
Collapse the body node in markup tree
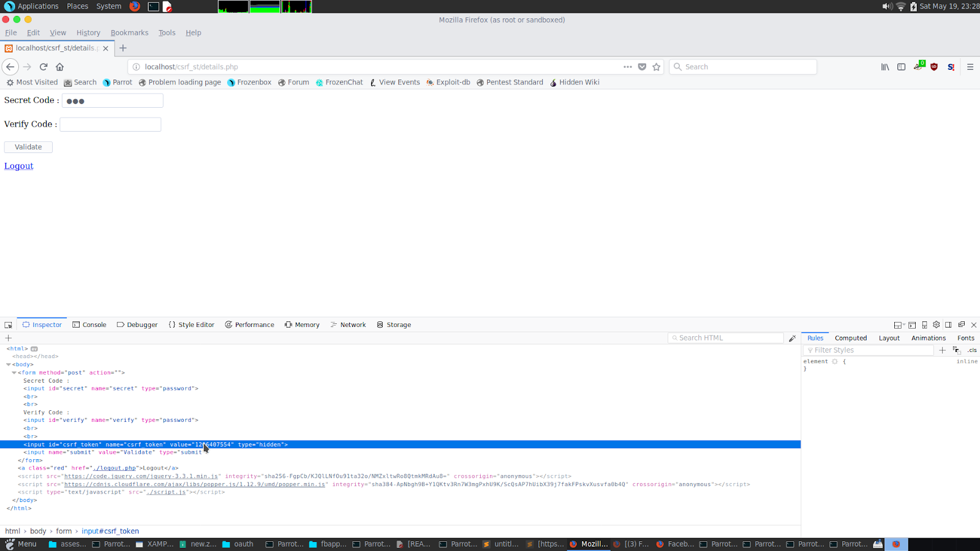click(9, 364)
